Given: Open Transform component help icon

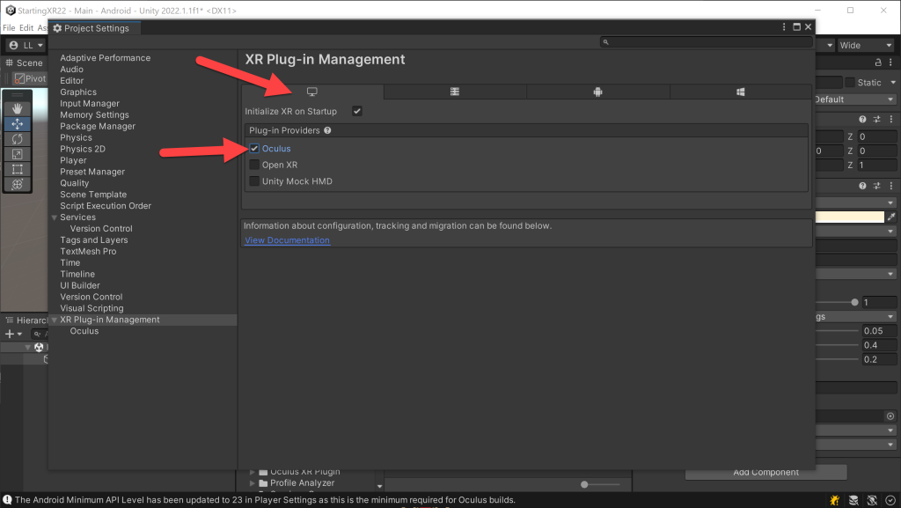Looking at the screenshot, I should [862, 120].
